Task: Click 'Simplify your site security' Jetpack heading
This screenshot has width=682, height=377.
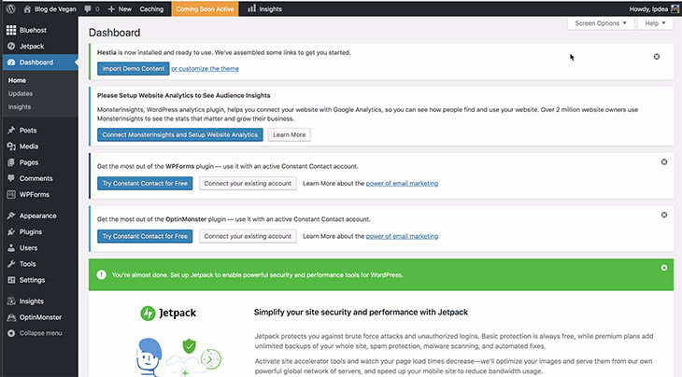Action: [361, 313]
